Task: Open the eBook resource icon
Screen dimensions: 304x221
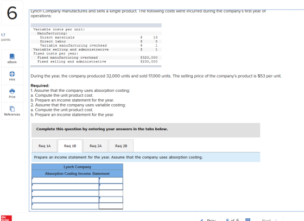Action: click(12, 56)
